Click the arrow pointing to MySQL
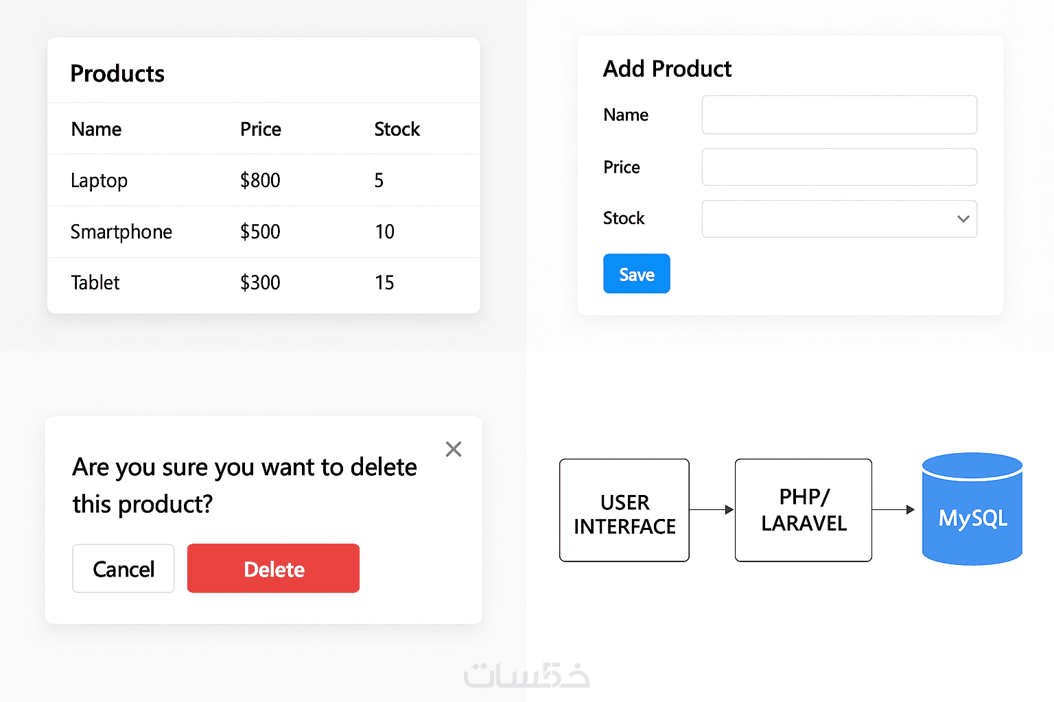1054x702 pixels. pyautogui.click(x=893, y=509)
